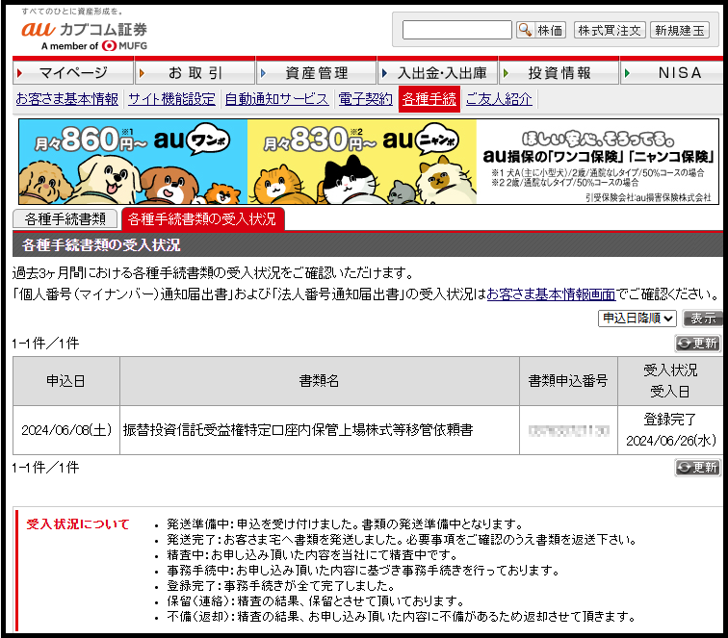Follow the お客さま基本情報画面 link in description
This screenshot has width=728, height=638.
(551, 293)
